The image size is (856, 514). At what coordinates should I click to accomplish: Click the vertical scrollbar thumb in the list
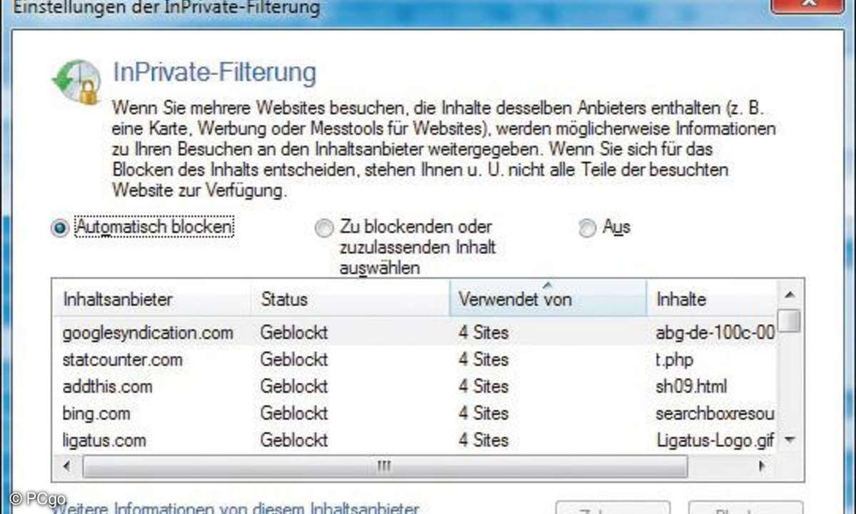pyautogui.click(x=789, y=321)
